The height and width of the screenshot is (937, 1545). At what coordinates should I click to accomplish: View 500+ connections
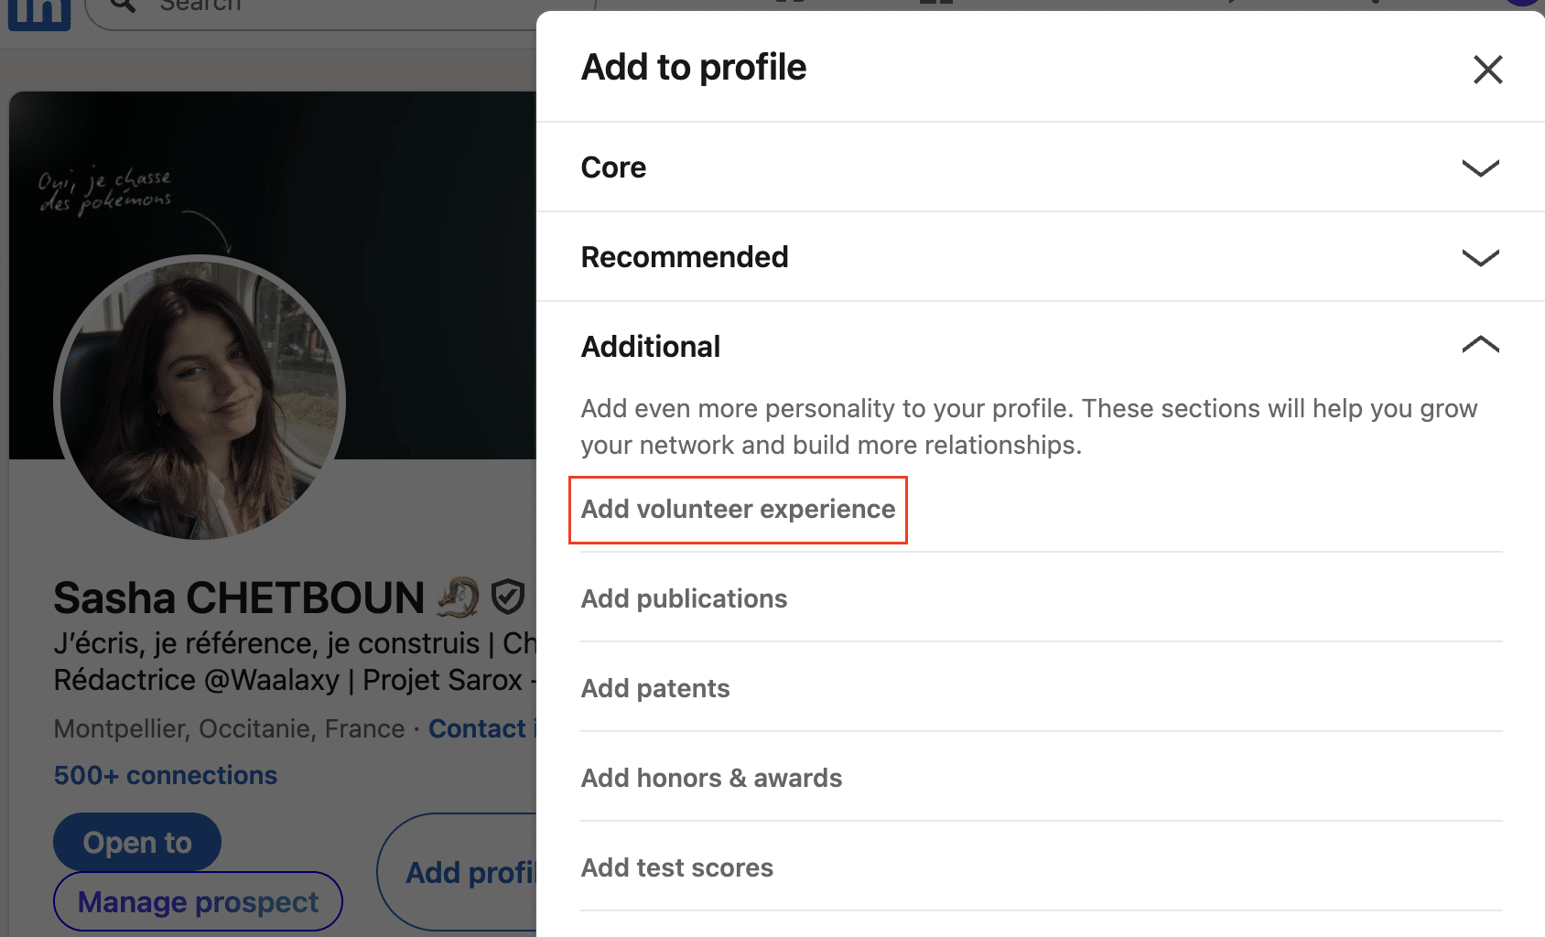pyautogui.click(x=165, y=775)
